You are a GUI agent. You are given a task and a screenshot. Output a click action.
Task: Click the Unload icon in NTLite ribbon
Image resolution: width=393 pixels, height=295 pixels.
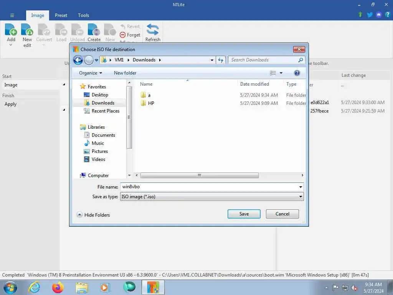point(78,30)
